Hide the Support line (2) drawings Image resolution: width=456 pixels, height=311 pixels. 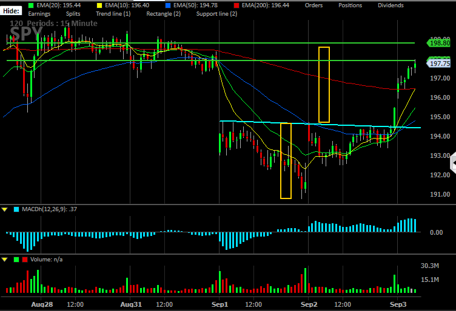click(216, 14)
